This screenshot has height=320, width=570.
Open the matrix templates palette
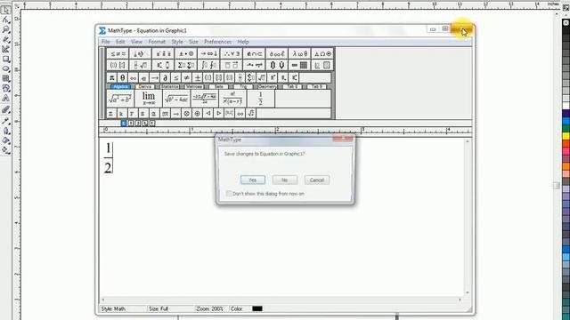point(300,65)
